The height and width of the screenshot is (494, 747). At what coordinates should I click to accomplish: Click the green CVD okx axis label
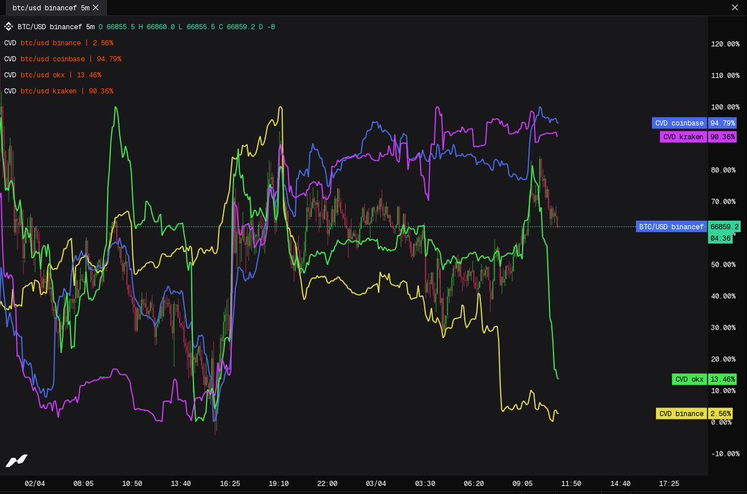click(689, 379)
